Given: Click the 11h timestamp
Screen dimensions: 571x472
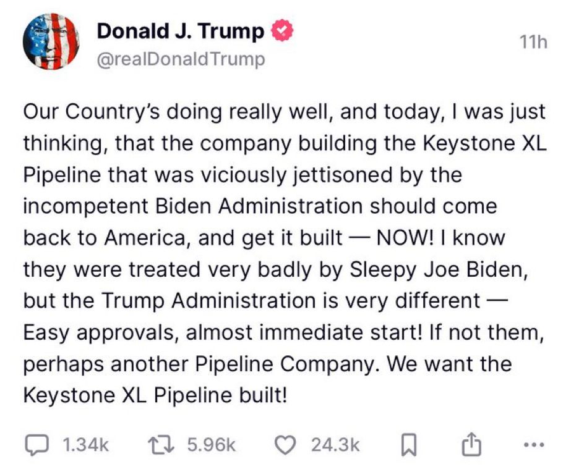Looking at the screenshot, I should 533,42.
